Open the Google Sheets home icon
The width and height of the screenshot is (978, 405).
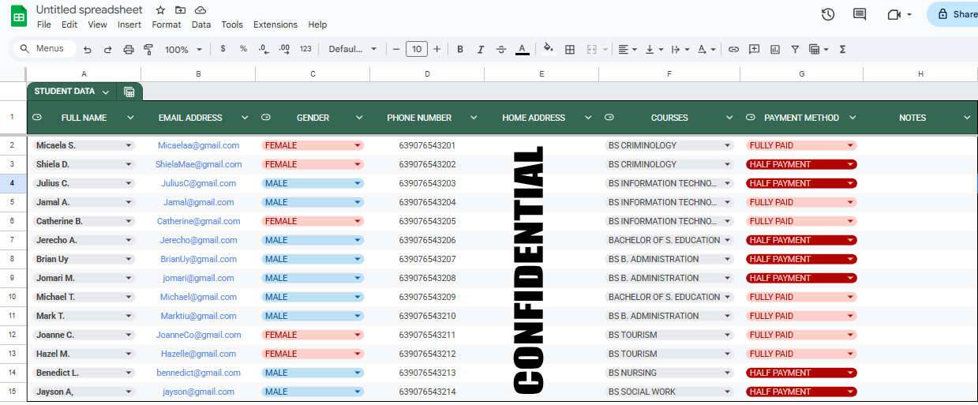coord(19,16)
